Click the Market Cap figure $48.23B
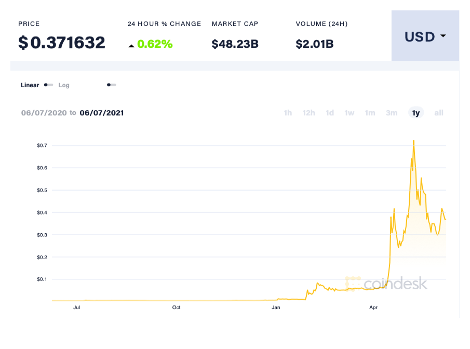The height and width of the screenshot is (349, 470). tap(235, 44)
